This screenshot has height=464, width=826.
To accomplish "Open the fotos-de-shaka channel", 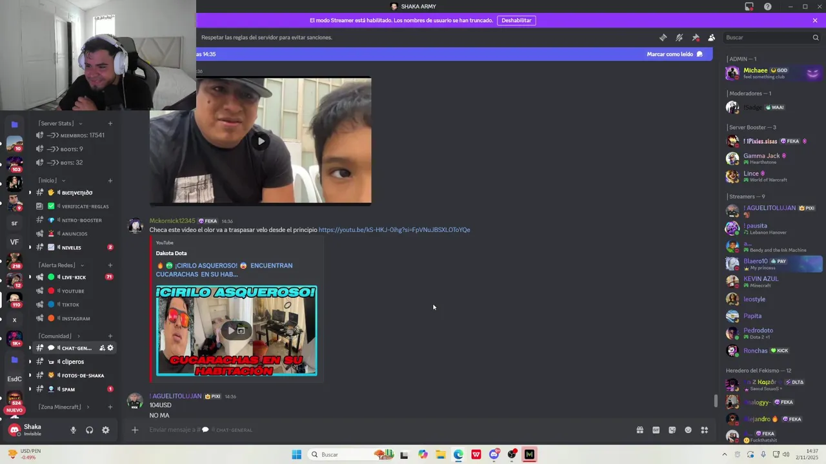I will click(74, 376).
